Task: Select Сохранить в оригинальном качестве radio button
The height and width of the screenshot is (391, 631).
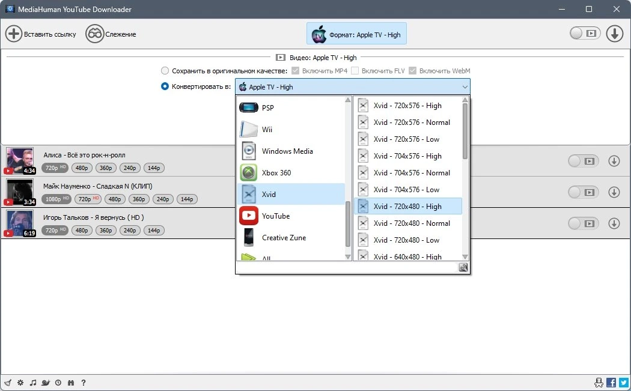Action: [x=165, y=71]
